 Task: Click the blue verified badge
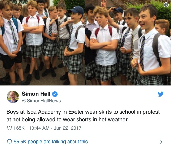point(55,94)
